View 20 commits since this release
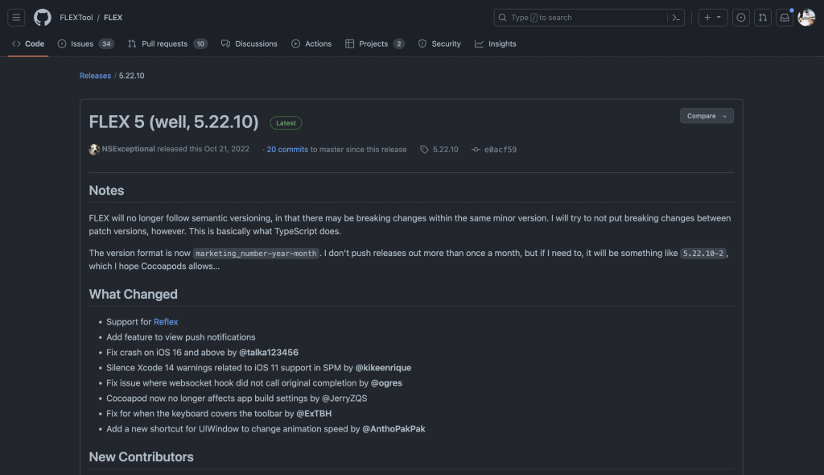This screenshot has width=824, height=475. tap(287, 150)
